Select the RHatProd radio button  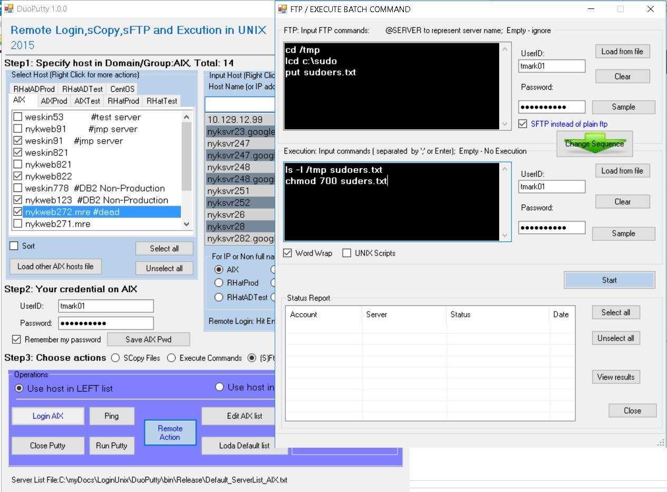(219, 283)
